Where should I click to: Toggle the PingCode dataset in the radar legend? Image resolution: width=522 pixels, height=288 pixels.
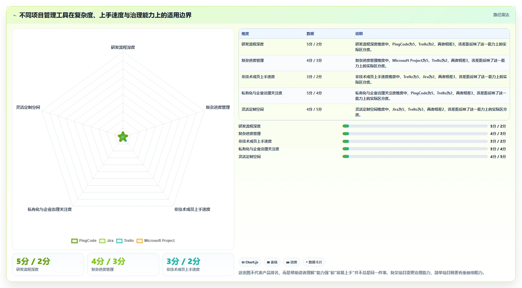click(x=84, y=241)
